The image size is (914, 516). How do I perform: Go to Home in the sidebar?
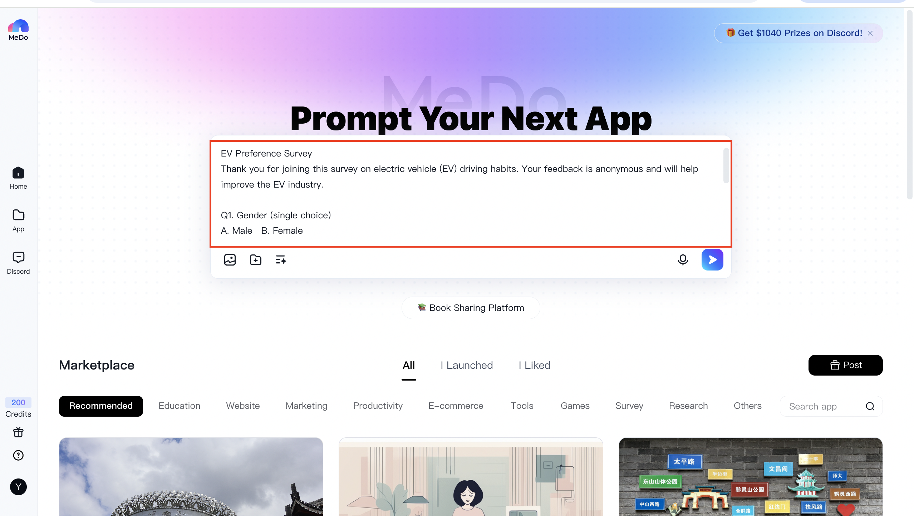[18, 178]
